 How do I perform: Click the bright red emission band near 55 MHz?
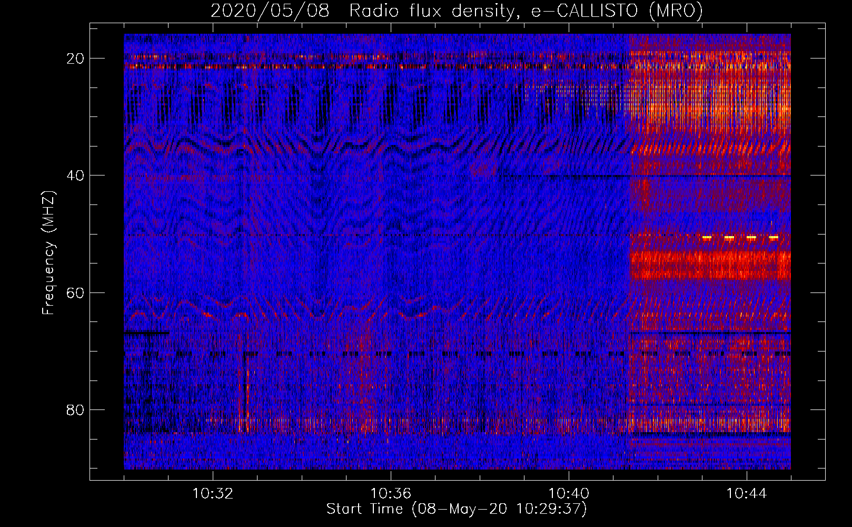tap(710, 265)
